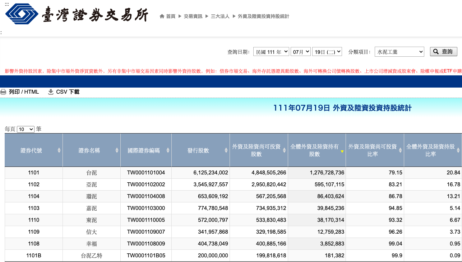Click the security name 環泥

[x=92, y=196]
